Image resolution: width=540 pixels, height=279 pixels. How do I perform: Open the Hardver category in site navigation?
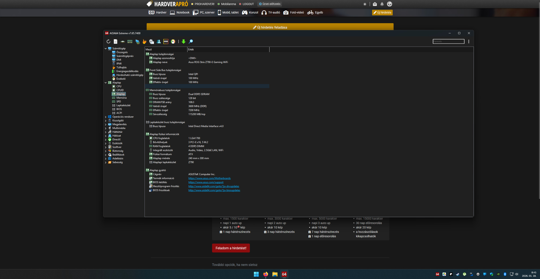157,13
